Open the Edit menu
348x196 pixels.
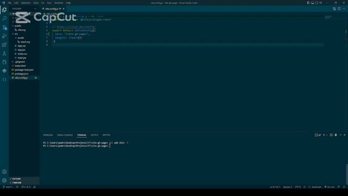click(x=16, y=3)
